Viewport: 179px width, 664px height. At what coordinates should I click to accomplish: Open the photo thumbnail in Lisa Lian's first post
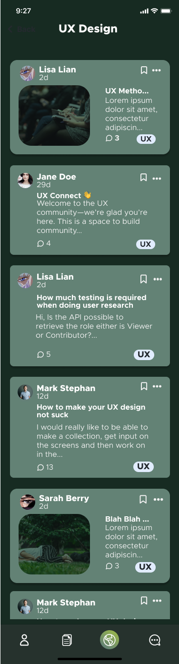54,116
